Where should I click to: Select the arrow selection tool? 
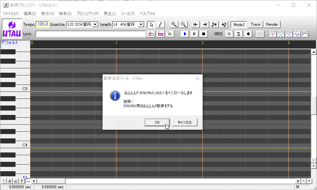coord(151,24)
